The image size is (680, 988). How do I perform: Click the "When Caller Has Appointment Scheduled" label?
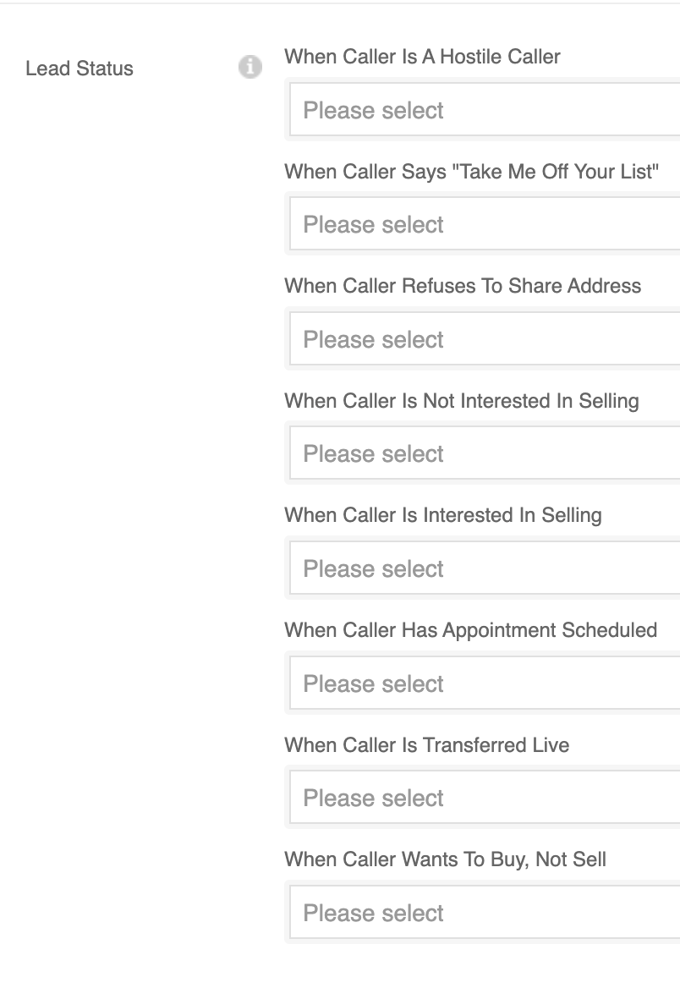[470, 630]
